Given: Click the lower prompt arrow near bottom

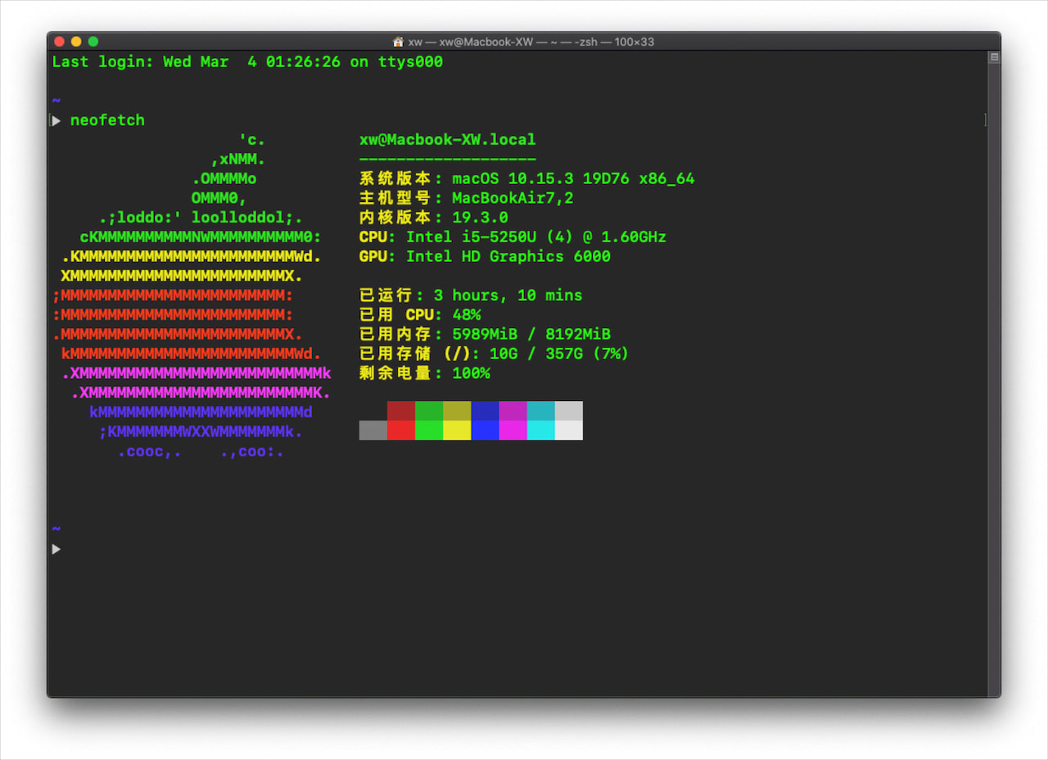Looking at the screenshot, I should pyautogui.click(x=55, y=549).
